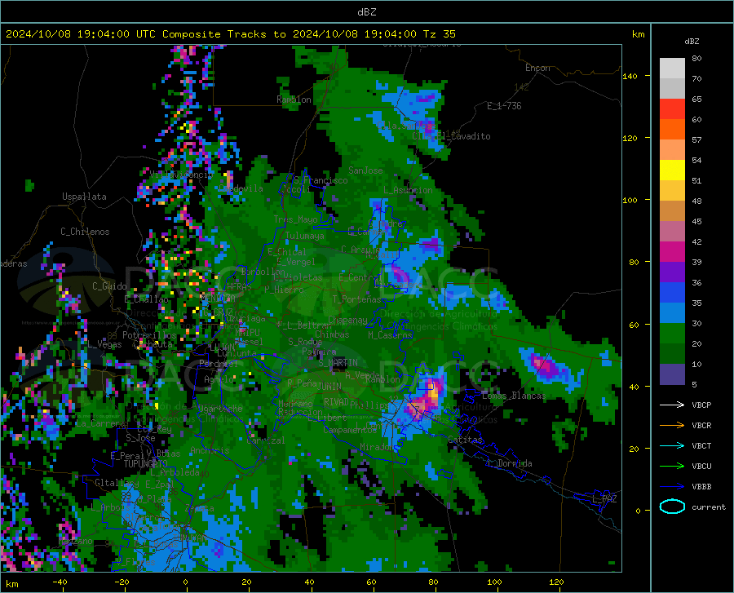Screen dimensions: 734x593
Task: Click the 'km' label at bottom left
Action: click(x=11, y=584)
